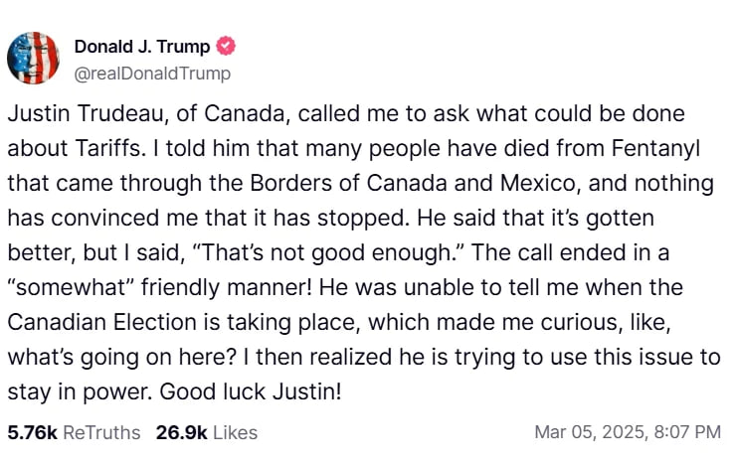Click the Likes label
This screenshot has width=736, height=466.
click(x=235, y=432)
